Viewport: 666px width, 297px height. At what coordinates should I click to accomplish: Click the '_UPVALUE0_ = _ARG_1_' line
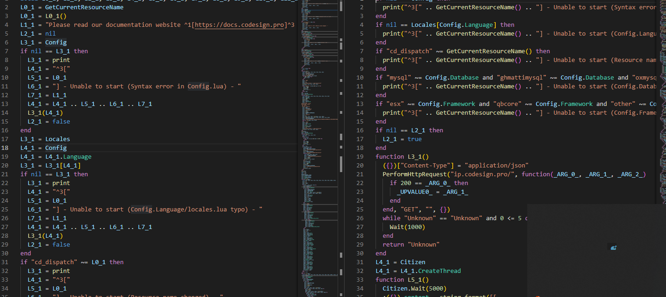(432, 192)
